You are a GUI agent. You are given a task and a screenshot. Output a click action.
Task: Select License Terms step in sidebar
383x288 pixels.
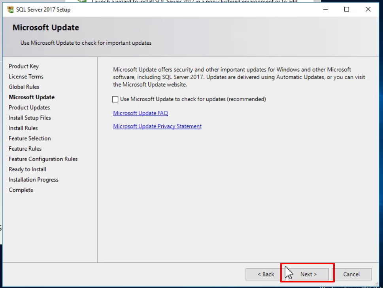pyautogui.click(x=26, y=76)
